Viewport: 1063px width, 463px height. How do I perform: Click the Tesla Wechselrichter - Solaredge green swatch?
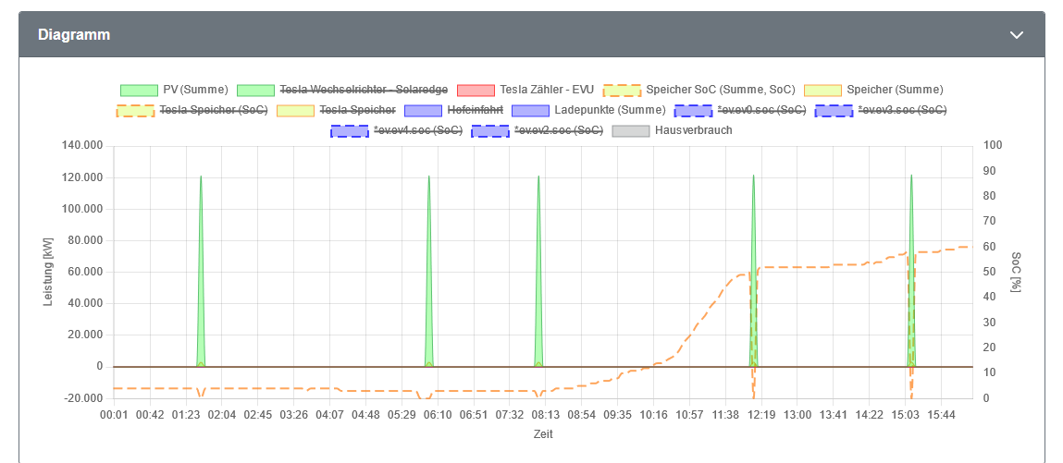[x=255, y=90]
